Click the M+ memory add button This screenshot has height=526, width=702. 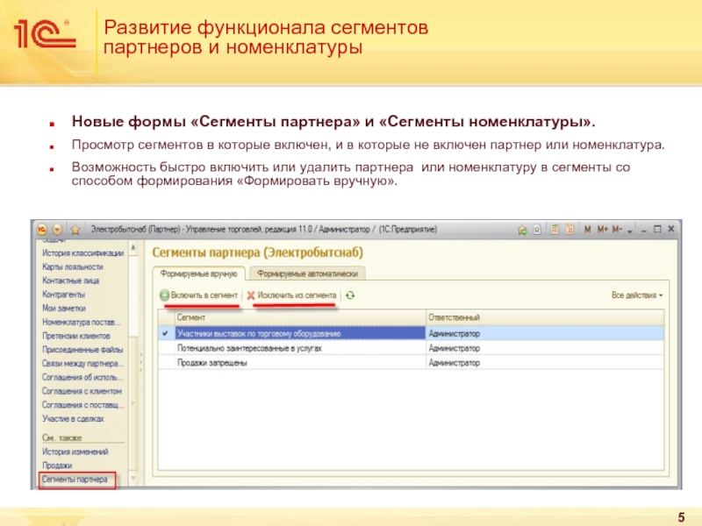[603, 230]
